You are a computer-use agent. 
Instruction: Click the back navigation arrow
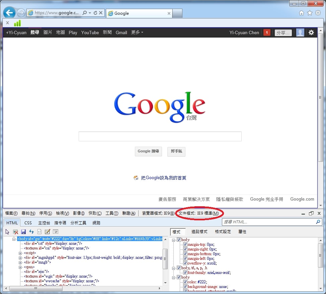[x=9, y=13]
